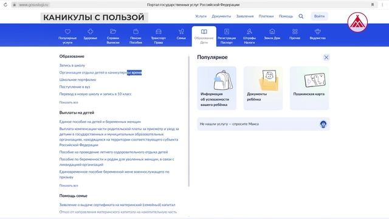The image size is (389, 219).
Task: Open Школьное портфолио link
Action: pos(77,80)
